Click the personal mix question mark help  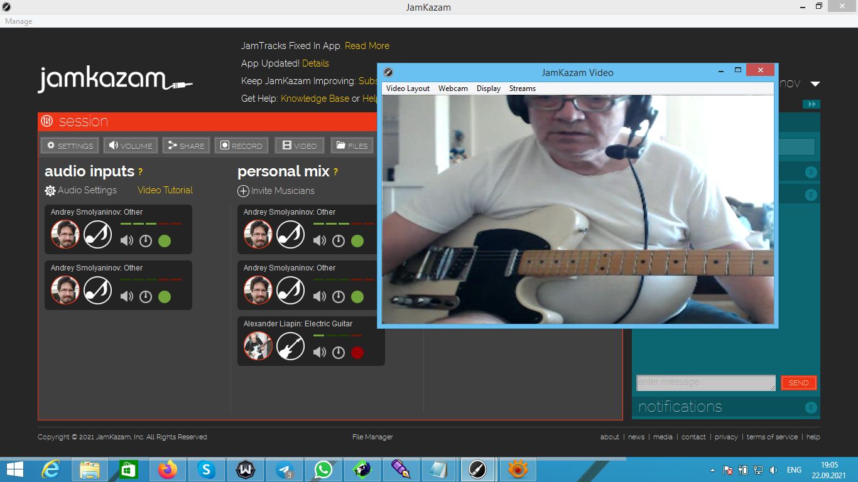(x=335, y=171)
